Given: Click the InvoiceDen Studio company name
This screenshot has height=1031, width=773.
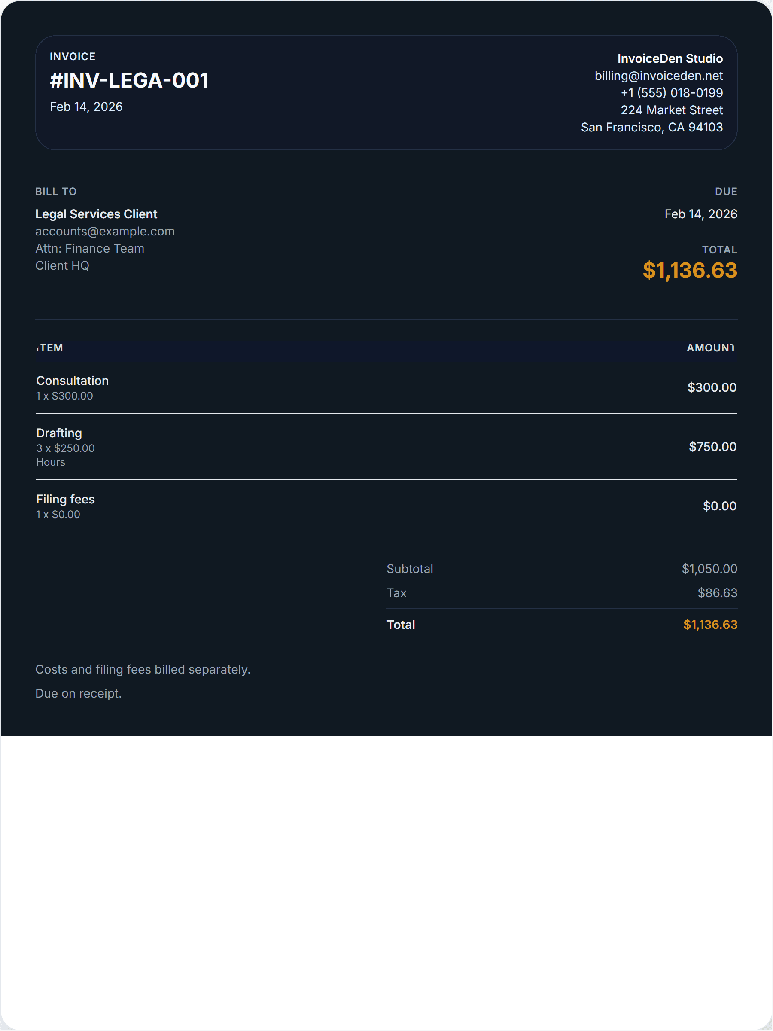Looking at the screenshot, I should coord(670,58).
